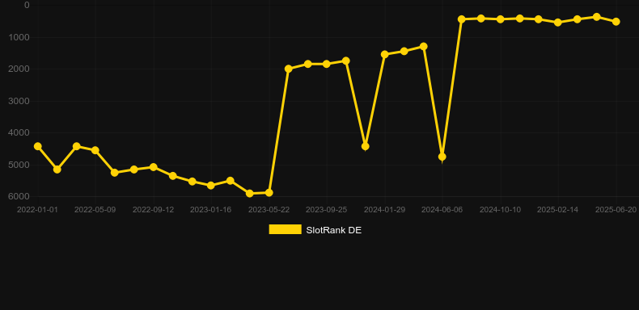Click the 2023-01-16 x-axis label
639x310 pixels.
click(210, 210)
